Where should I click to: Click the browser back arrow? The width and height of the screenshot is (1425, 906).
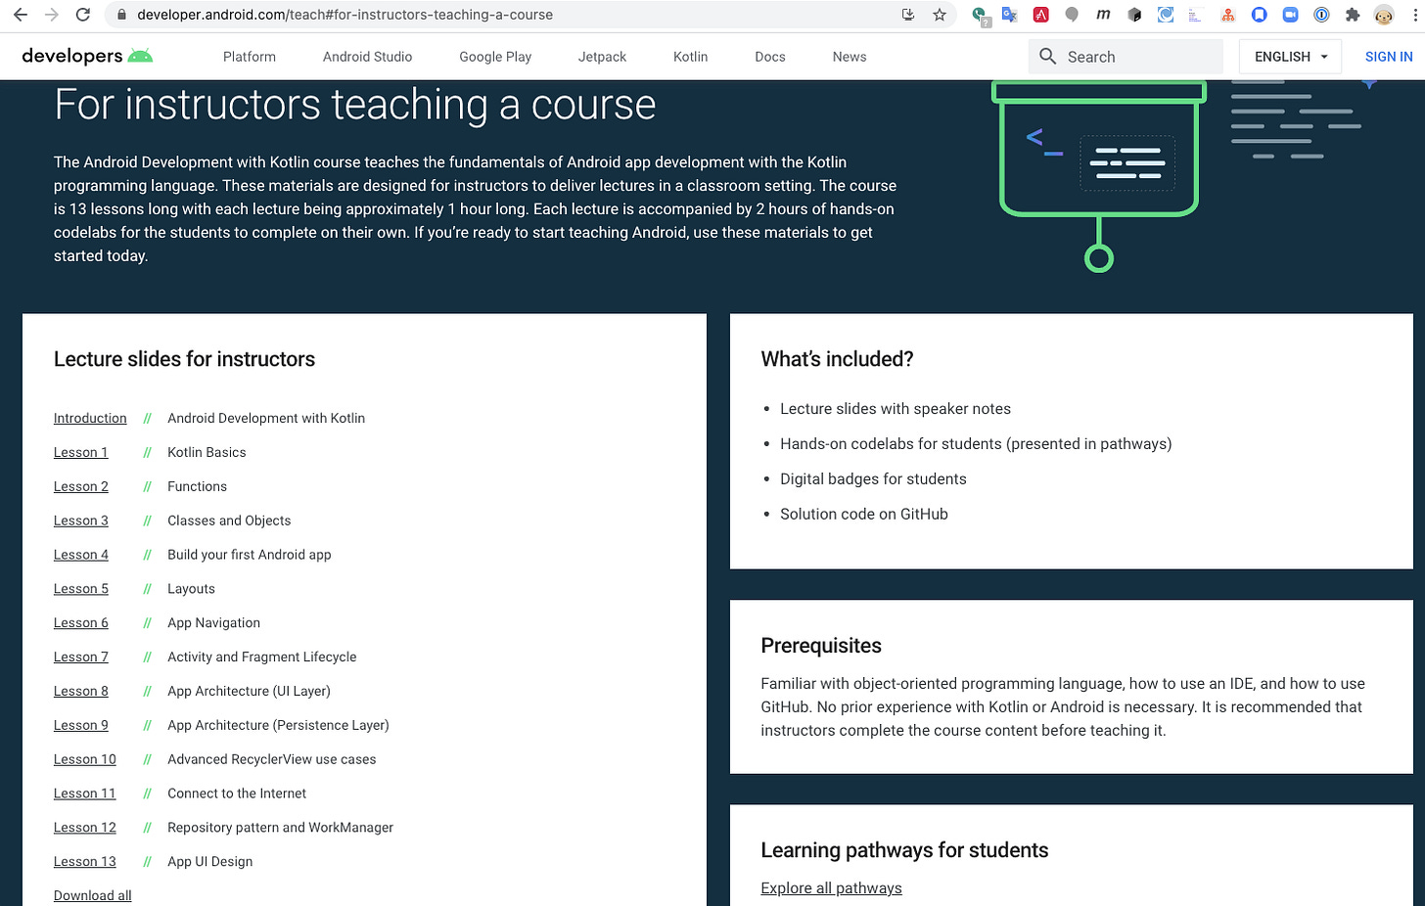20,15
